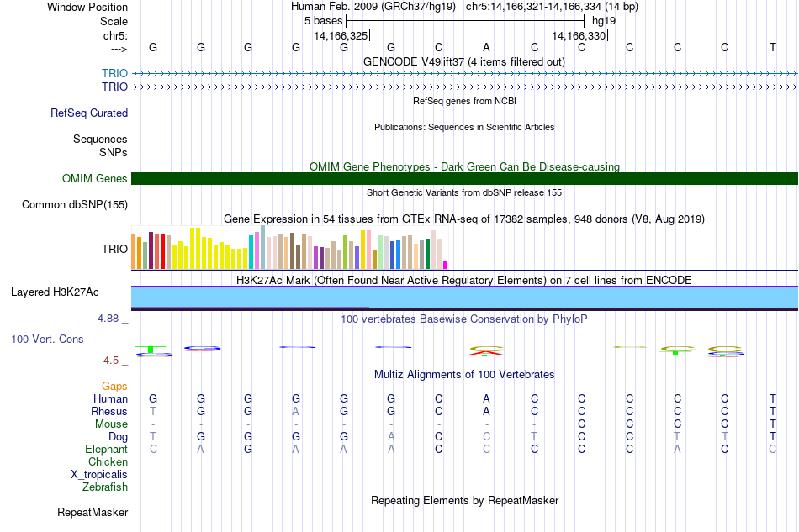This screenshot has height=532, width=799.
Task: Click the T base in the Mouse alignment row
Action: [x=772, y=424]
